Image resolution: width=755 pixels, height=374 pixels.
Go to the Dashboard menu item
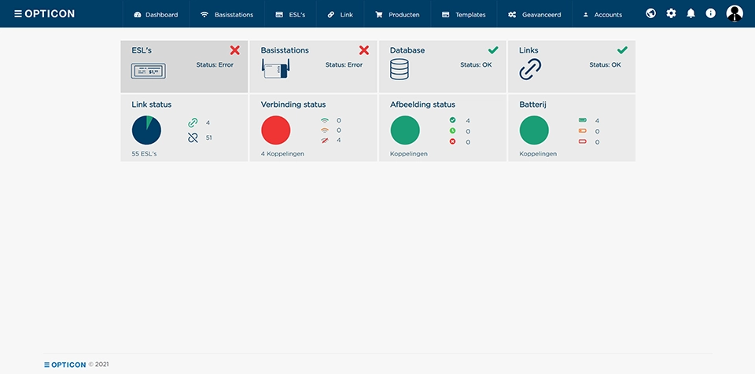click(156, 14)
